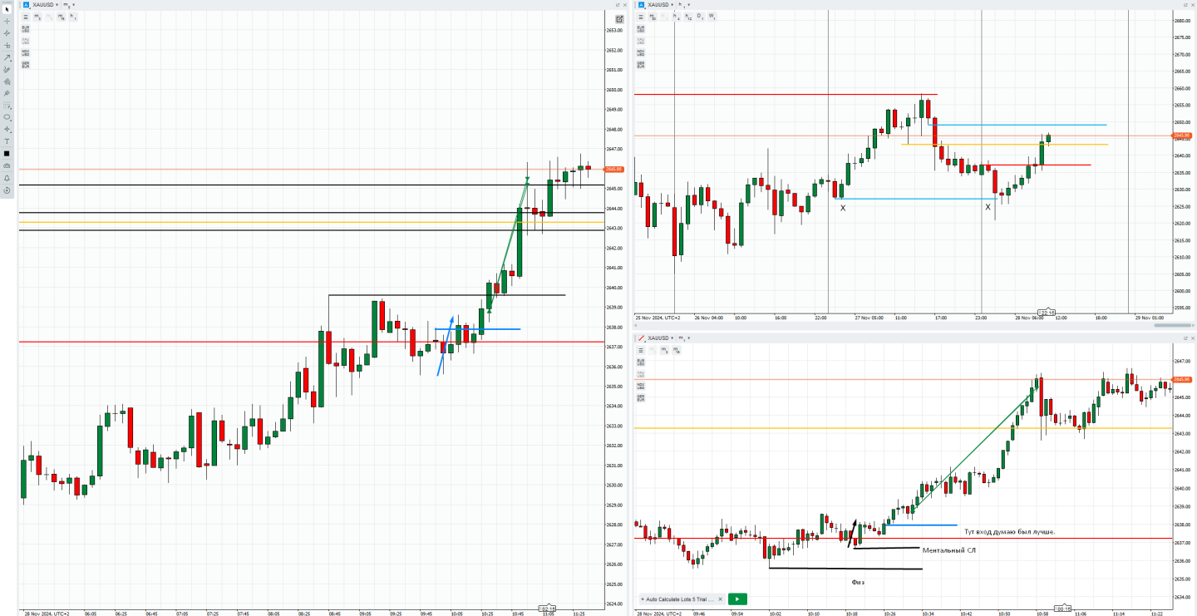Close the Auto Calculate Lots bot chip
1197x616 pixels.
tap(721, 599)
